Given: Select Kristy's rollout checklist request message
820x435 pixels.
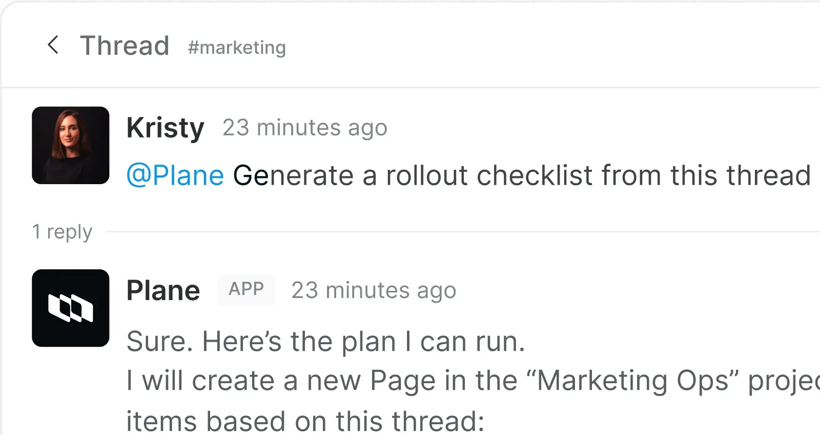Looking at the screenshot, I should pos(461,175).
